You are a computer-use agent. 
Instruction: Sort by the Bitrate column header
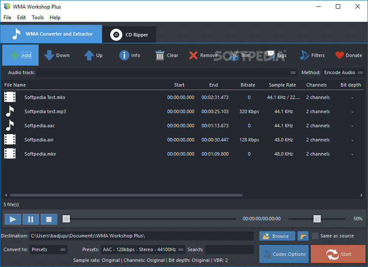(x=247, y=85)
